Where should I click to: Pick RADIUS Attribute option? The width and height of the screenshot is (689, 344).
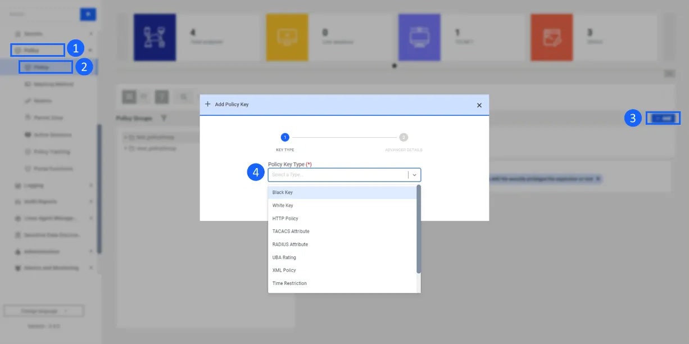[342, 245]
